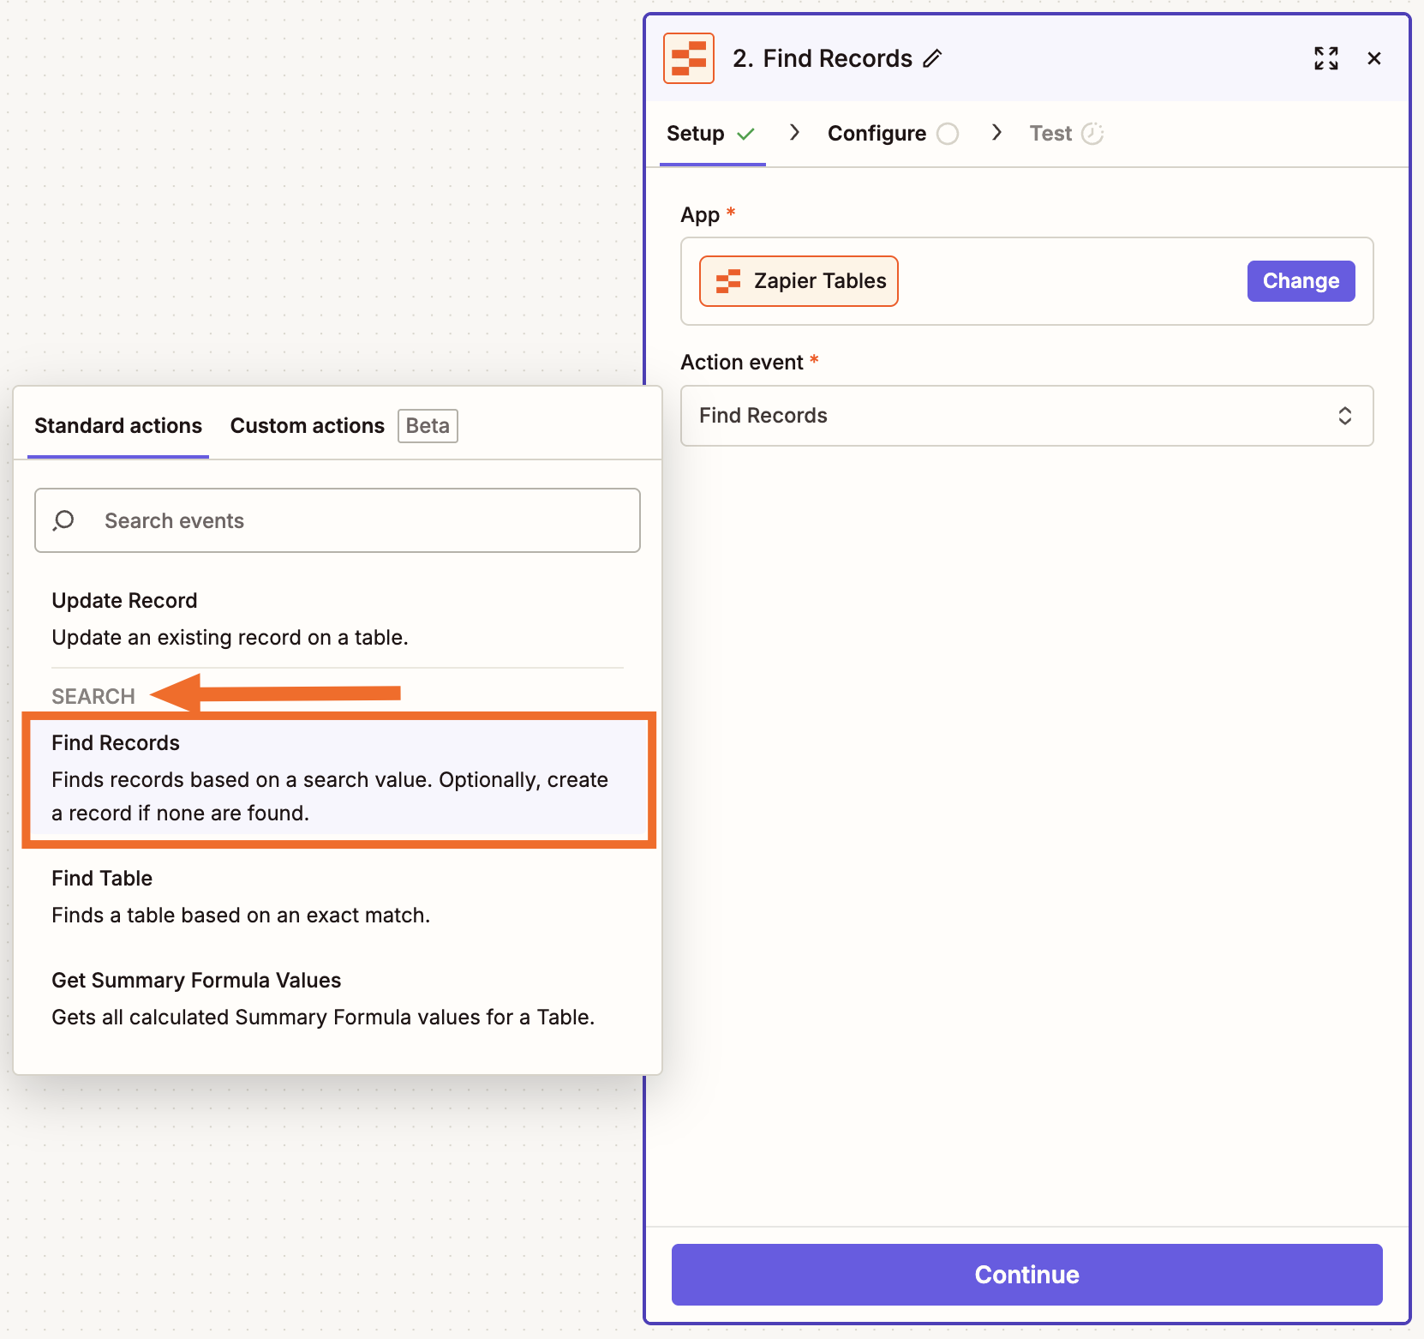Switch to the Custom actions tab
The image size is (1424, 1339).
click(306, 425)
